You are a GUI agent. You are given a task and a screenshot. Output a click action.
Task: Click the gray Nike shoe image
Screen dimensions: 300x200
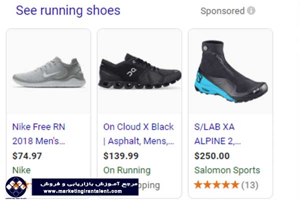click(49, 72)
